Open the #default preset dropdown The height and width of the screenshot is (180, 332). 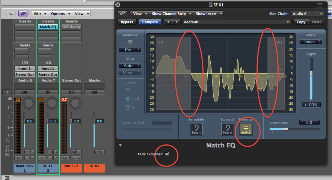pos(237,22)
